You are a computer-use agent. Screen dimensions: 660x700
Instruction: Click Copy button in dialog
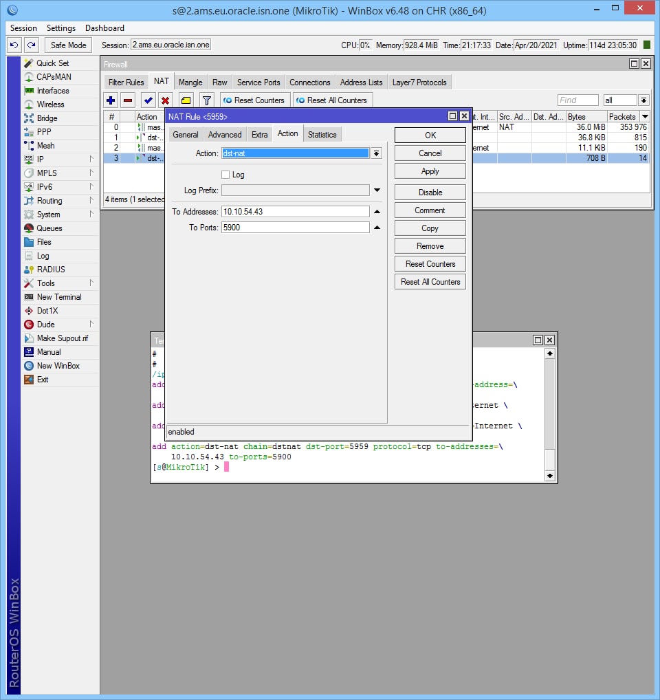[430, 228]
